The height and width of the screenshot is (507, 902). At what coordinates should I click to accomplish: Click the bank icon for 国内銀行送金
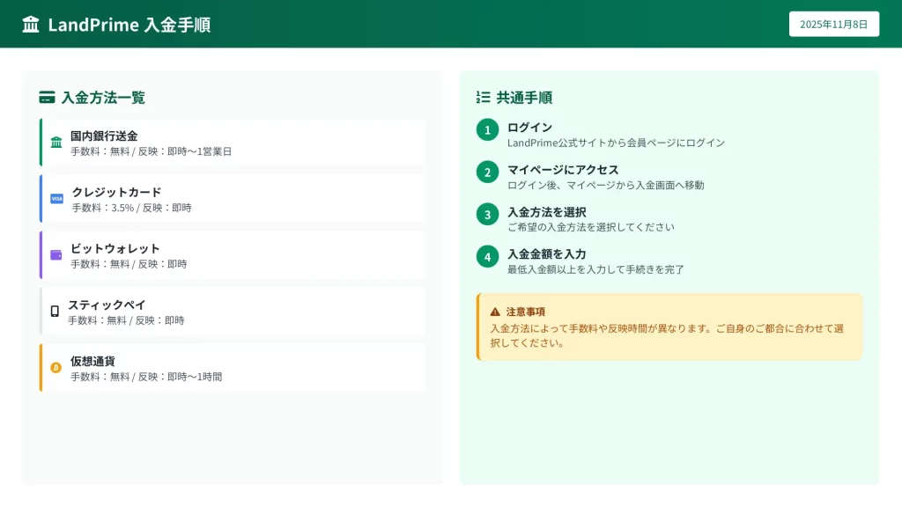tap(56, 143)
